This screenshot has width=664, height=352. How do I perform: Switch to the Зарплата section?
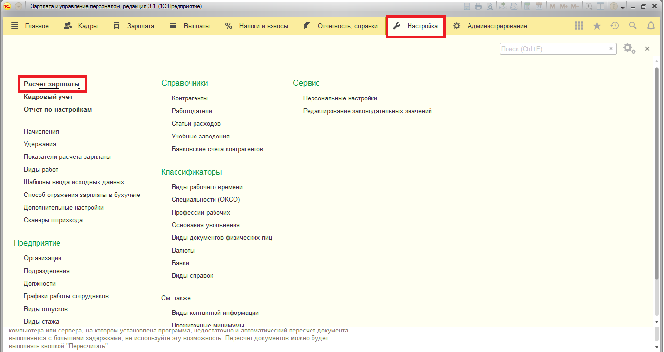[134, 26]
